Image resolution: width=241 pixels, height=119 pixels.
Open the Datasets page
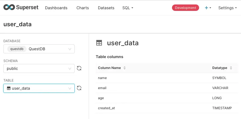click(106, 8)
